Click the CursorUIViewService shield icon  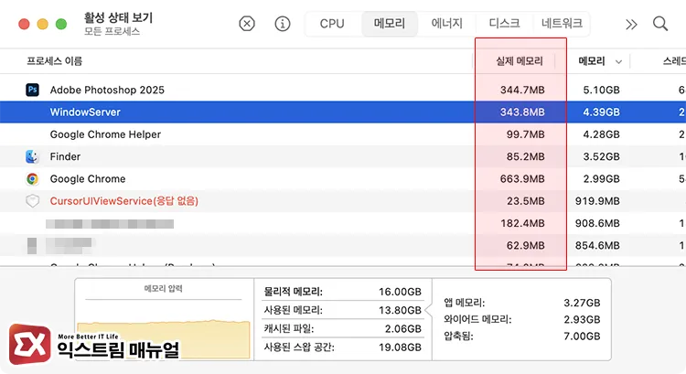tap(32, 201)
